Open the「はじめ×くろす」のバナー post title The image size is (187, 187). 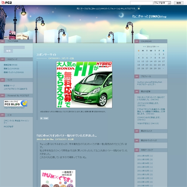tap(67, 135)
